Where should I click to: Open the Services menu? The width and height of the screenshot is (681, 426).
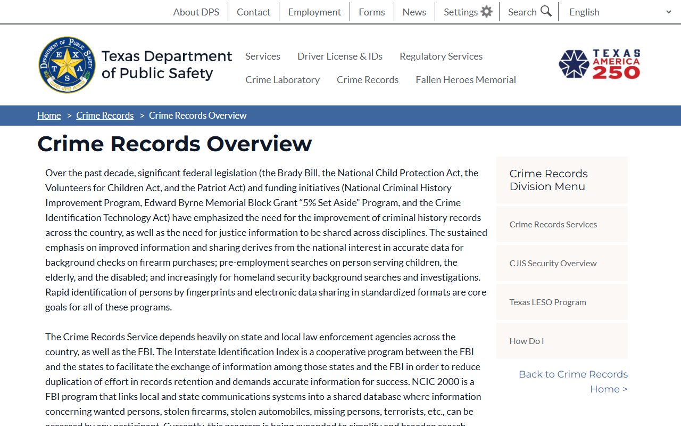click(263, 56)
